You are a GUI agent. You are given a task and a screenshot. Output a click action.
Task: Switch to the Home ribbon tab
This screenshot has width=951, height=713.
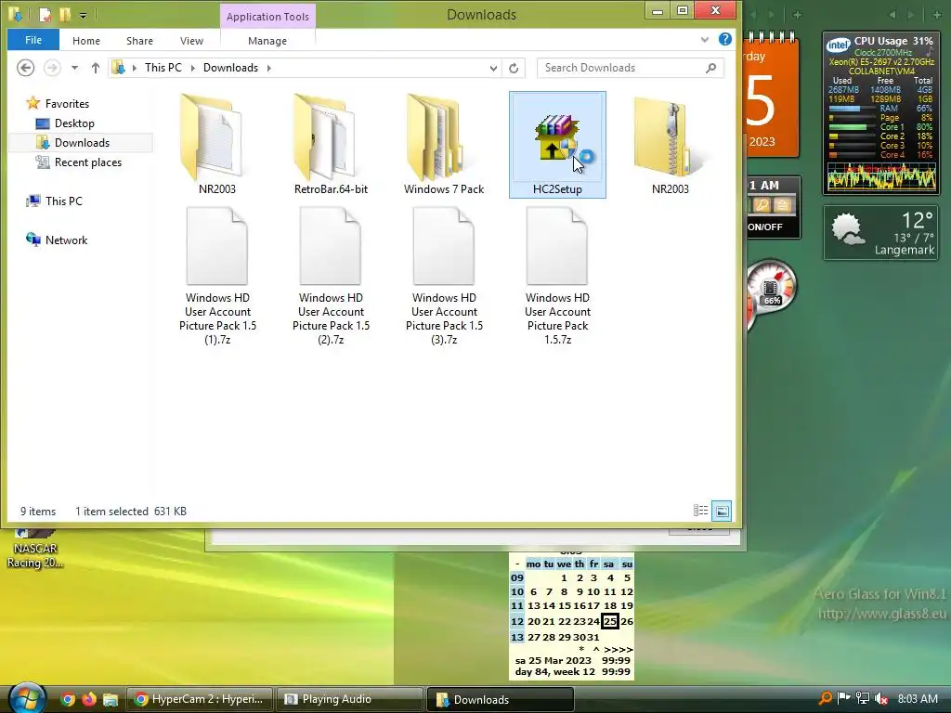(86, 41)
